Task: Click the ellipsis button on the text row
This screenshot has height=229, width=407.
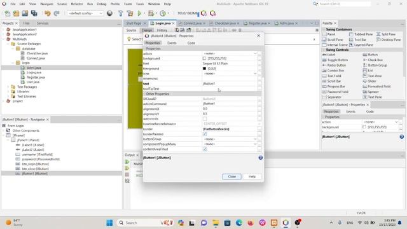Action: click(259, 83)
